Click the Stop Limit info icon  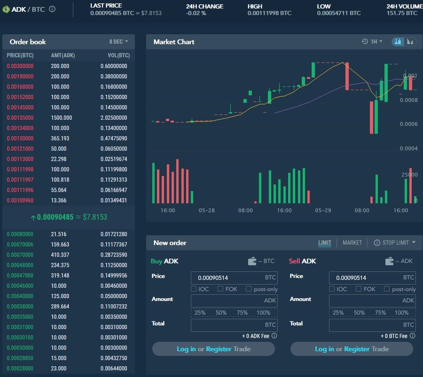coord(377,243)
